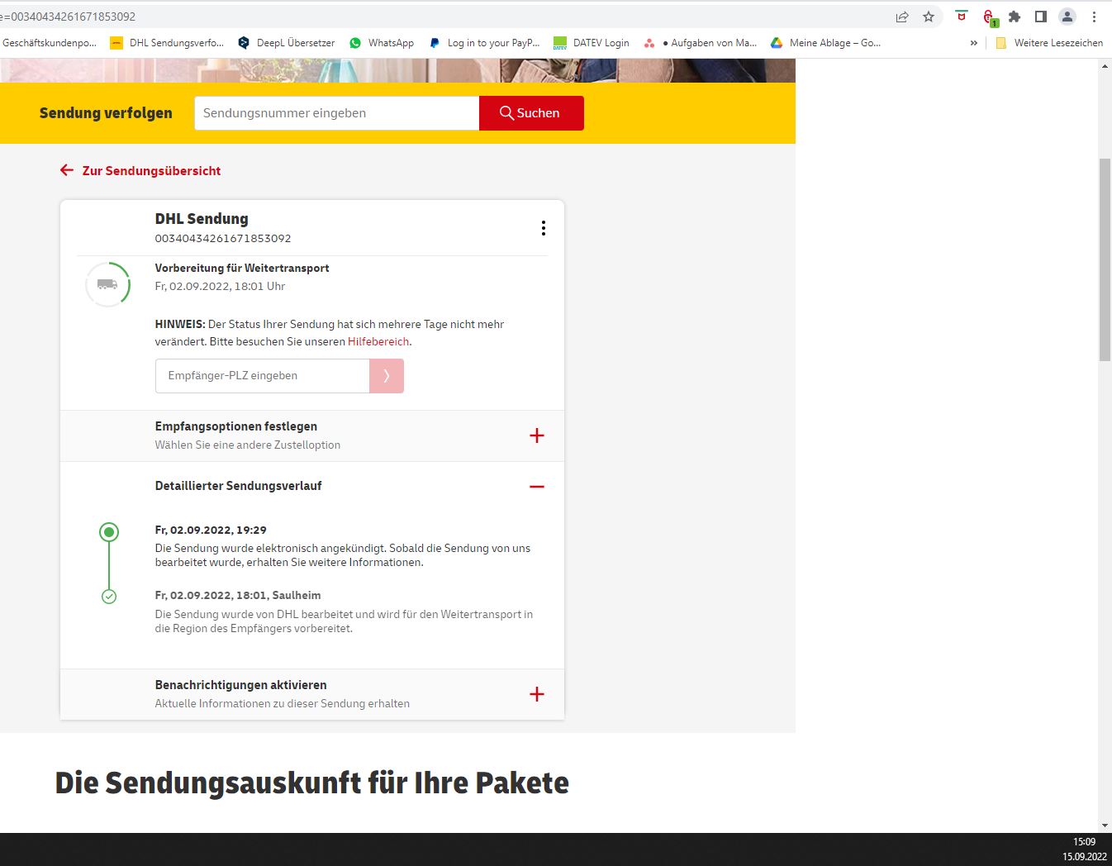Click the scrollbar up arrow
1112x866 pixels.
click(1105, 66)
